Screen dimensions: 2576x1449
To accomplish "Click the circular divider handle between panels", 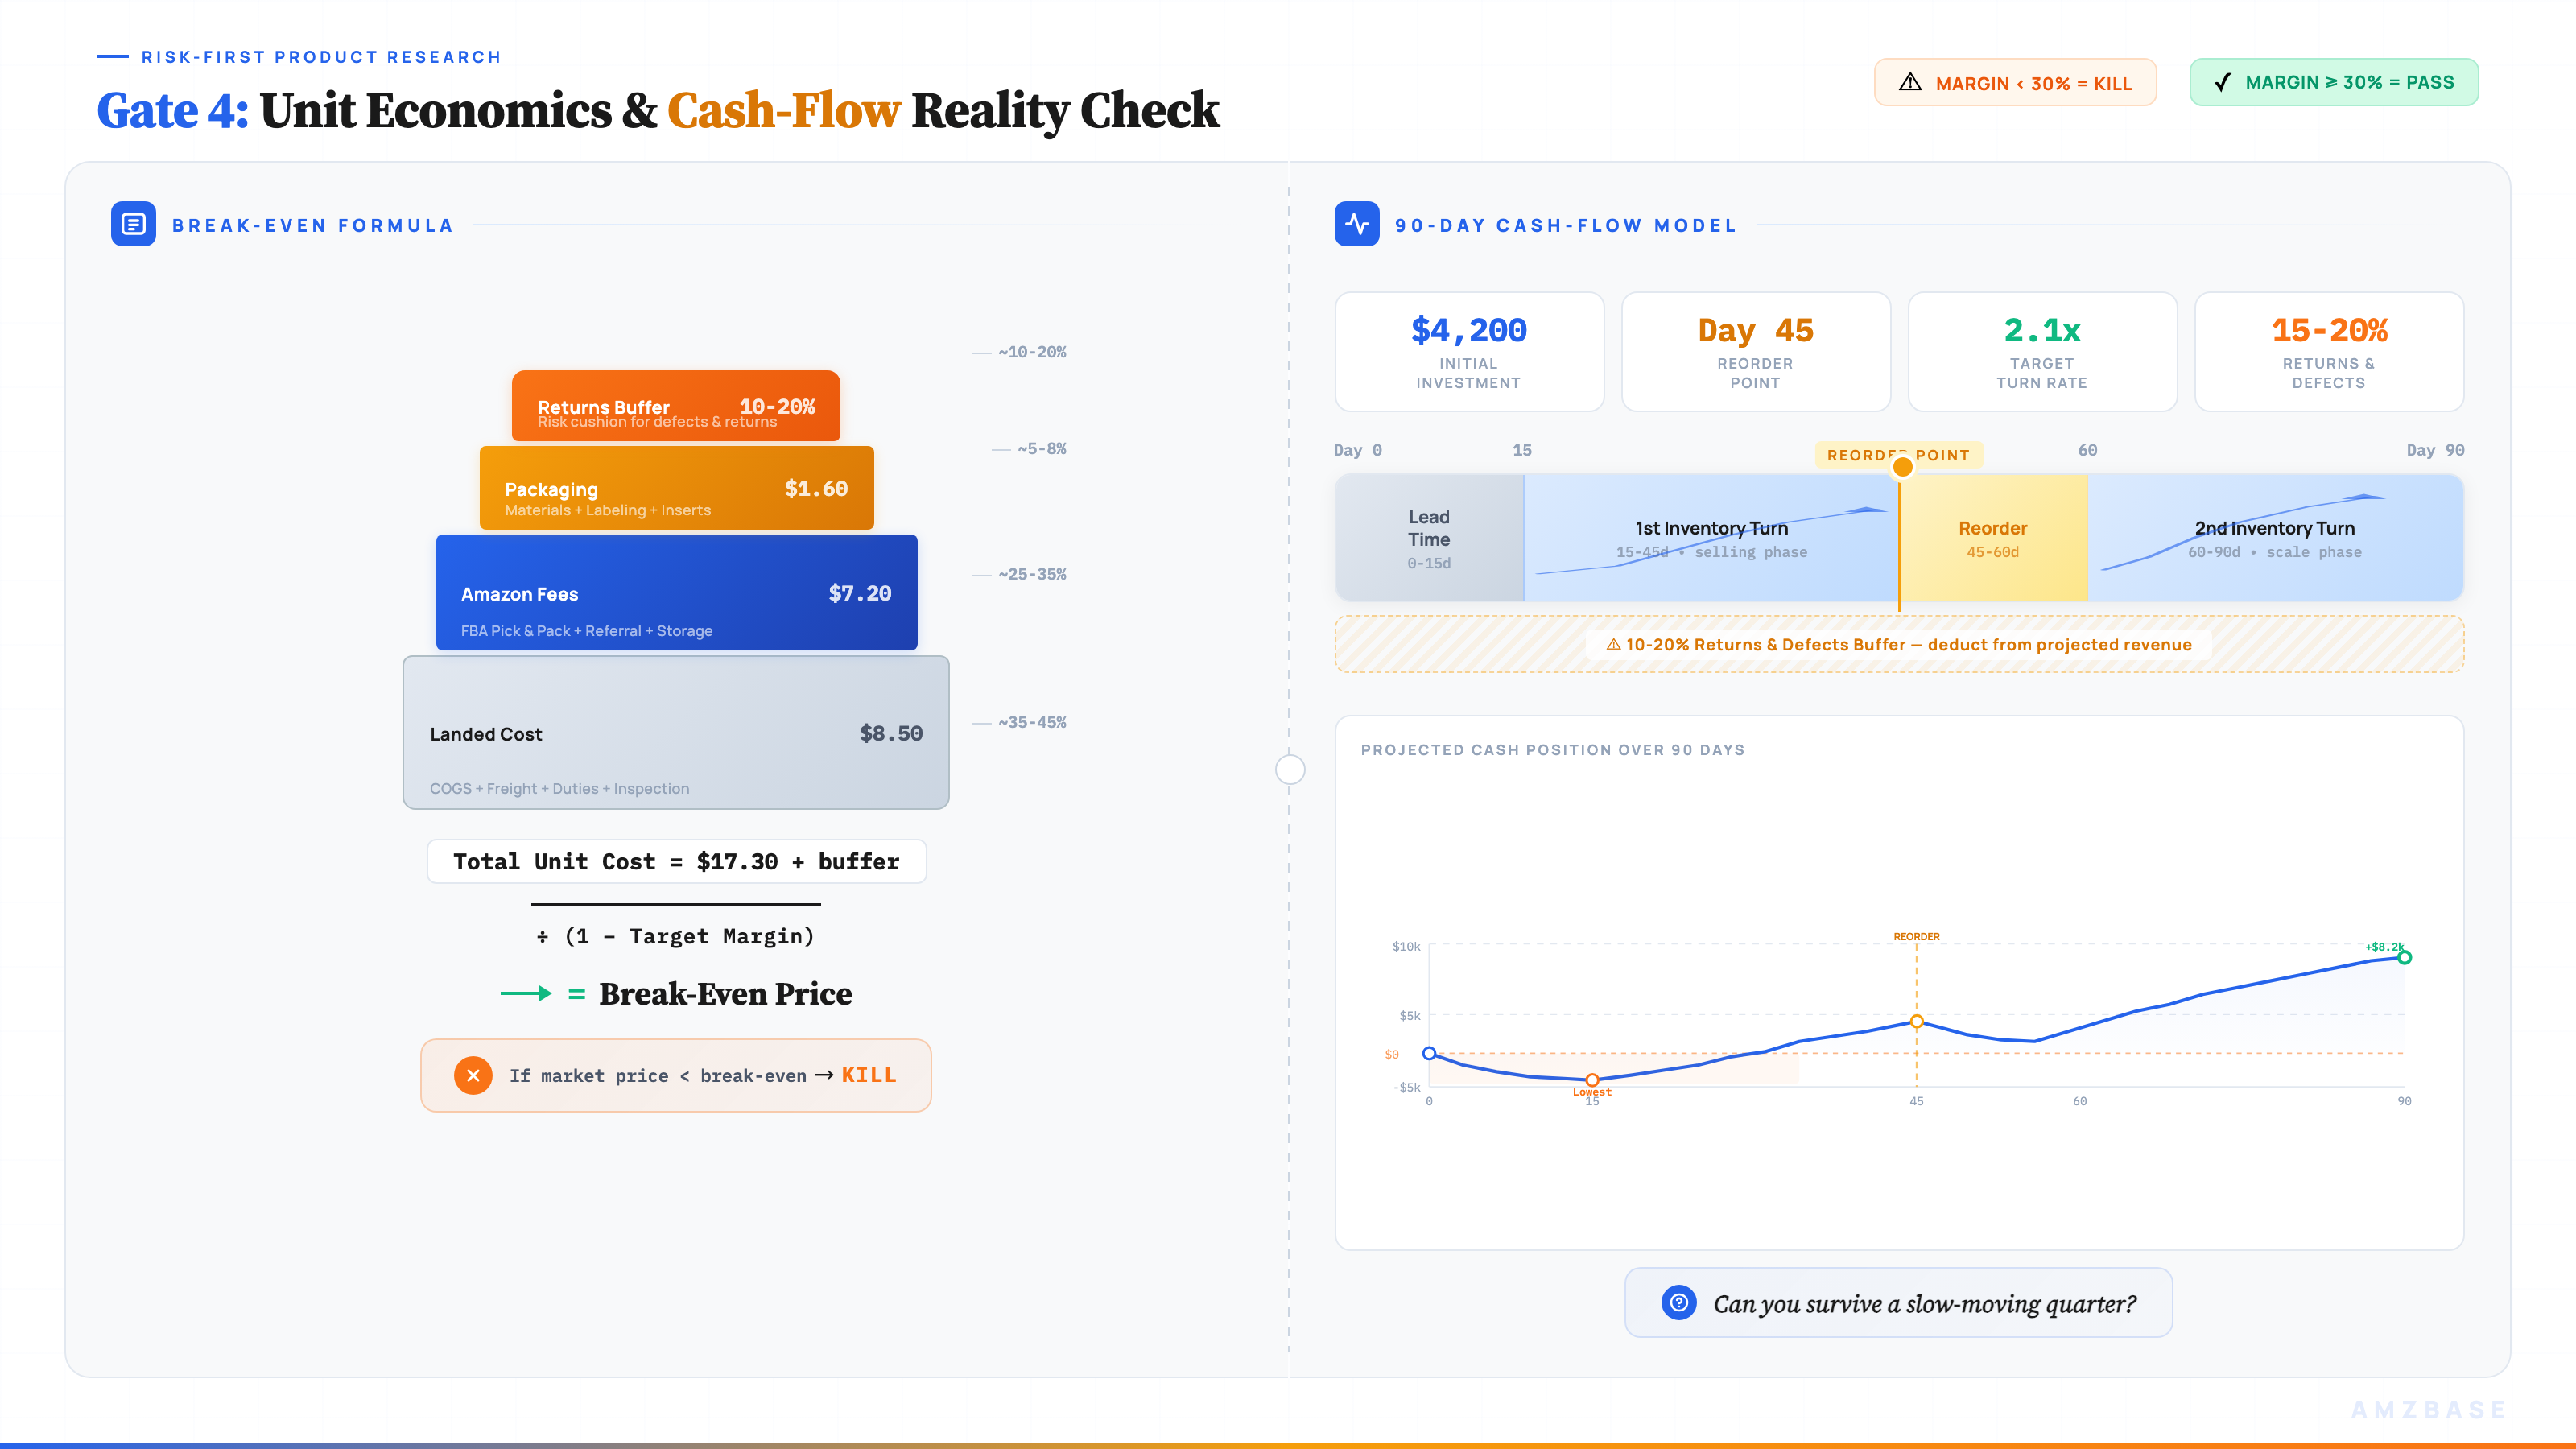I will coord(1290,769).
